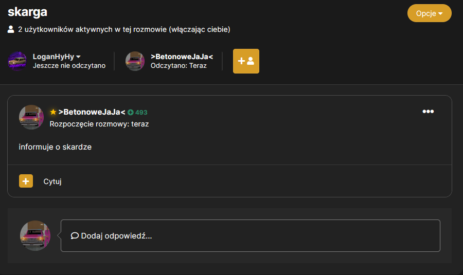Click the speech bubble icon in reply field
The image size is (463, 275).
[75, 235]
